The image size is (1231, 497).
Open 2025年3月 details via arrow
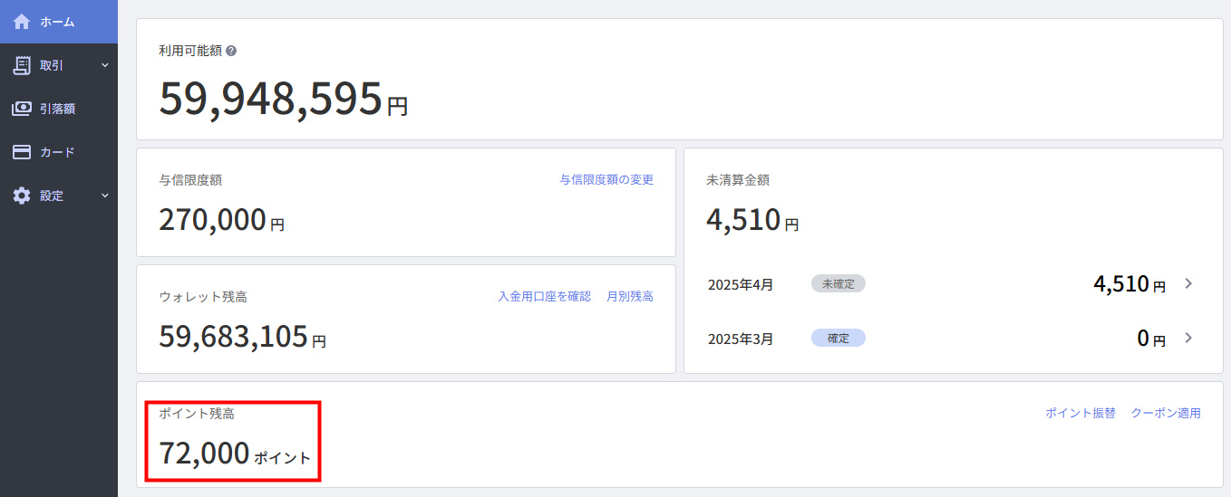pos(1188,338)
